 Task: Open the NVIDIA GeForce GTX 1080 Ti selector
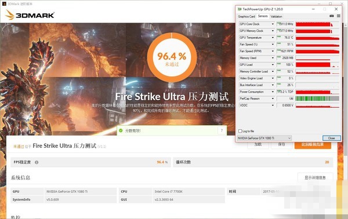264,138
